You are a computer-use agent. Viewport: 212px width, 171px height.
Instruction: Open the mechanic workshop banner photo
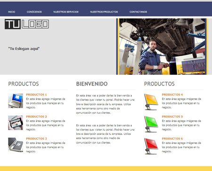tap(162, 47)
